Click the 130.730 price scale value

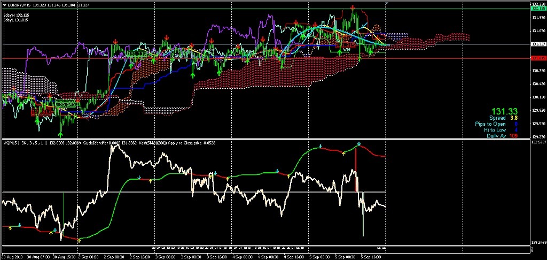(538, 71)
